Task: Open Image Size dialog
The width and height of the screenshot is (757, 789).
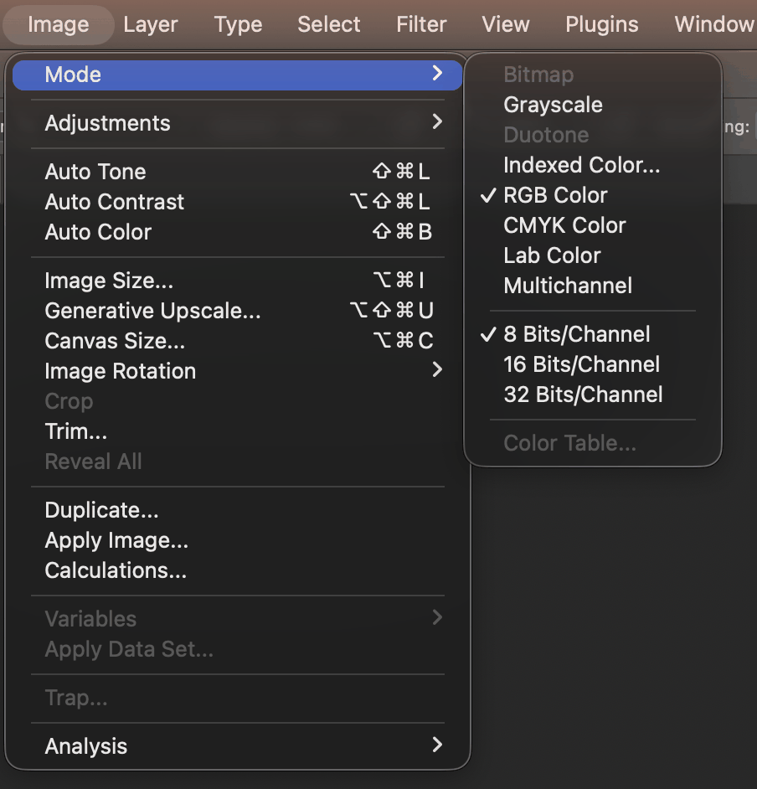Action: click(x=238, y=281)
